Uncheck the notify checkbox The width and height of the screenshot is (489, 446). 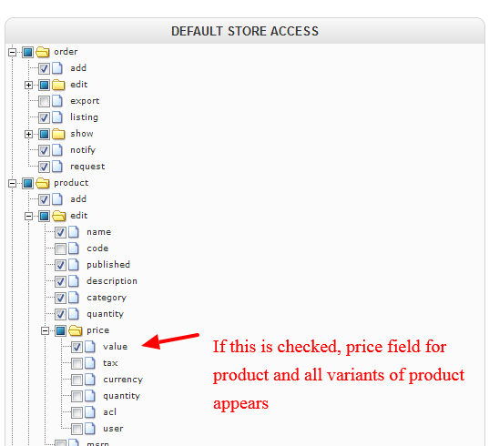click(x=44, y=150)
